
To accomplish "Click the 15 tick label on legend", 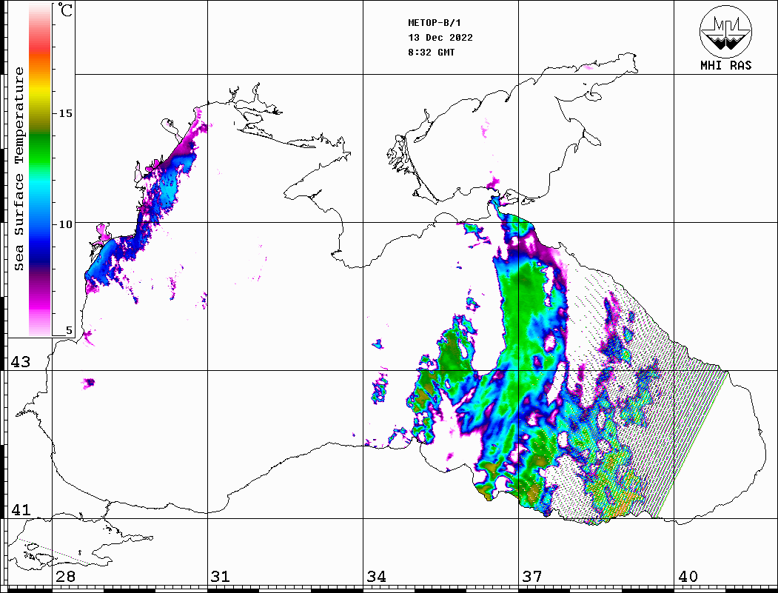I will click(66, 113).
